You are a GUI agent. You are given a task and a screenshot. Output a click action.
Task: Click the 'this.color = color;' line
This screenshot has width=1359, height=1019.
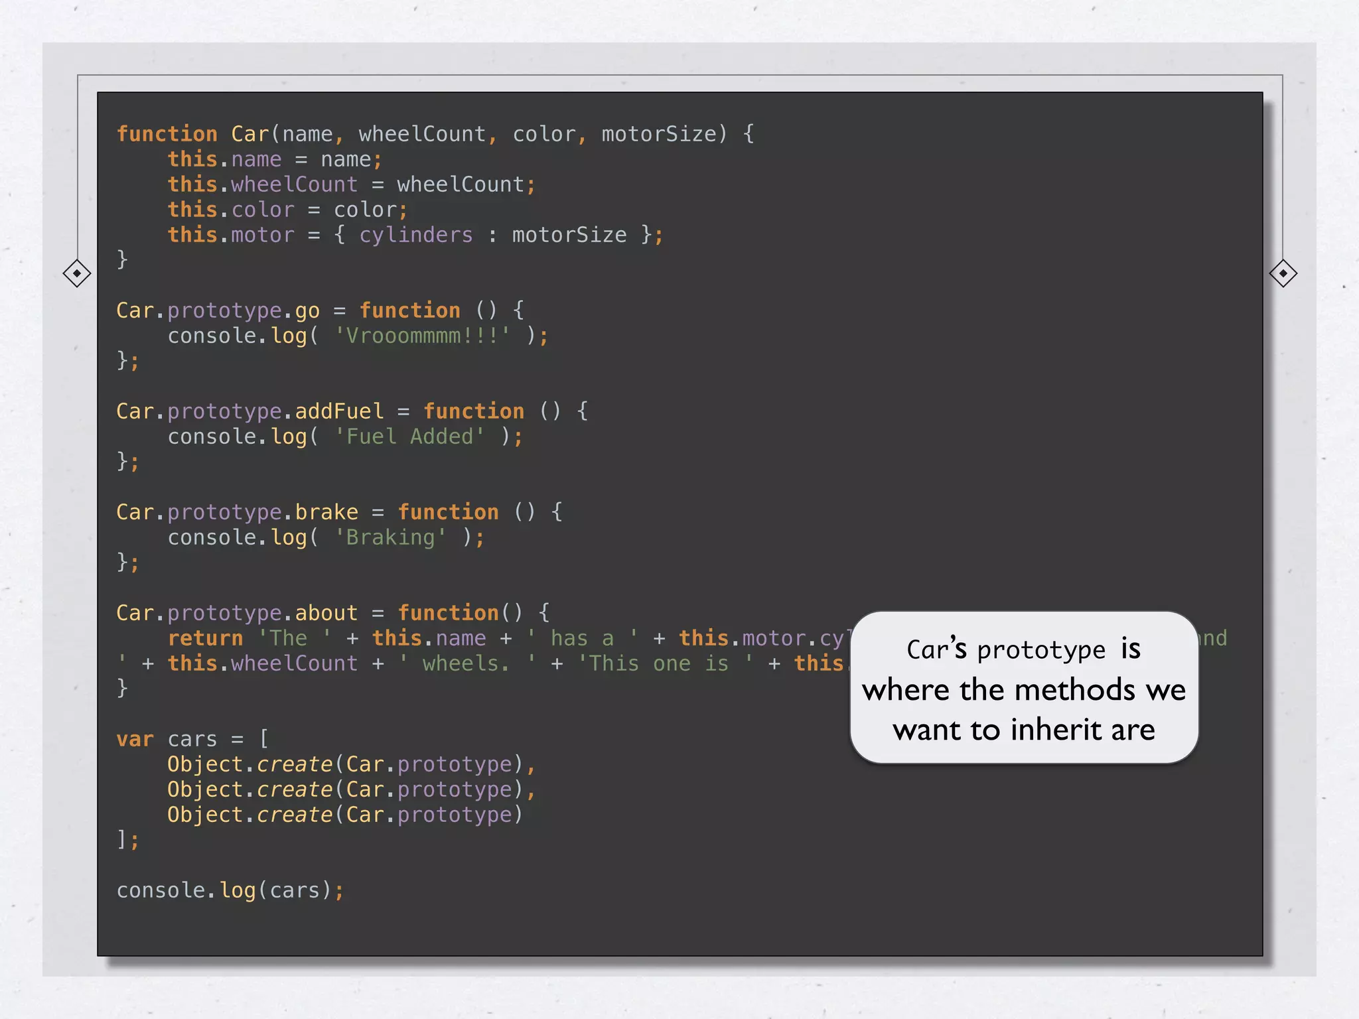287,210
